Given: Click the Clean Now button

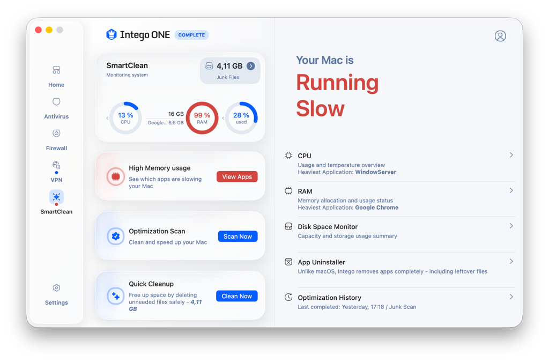Looking at the screenshot, I should click(236, 296).
